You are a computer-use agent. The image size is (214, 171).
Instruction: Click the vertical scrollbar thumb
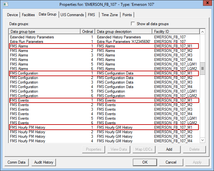203,68
